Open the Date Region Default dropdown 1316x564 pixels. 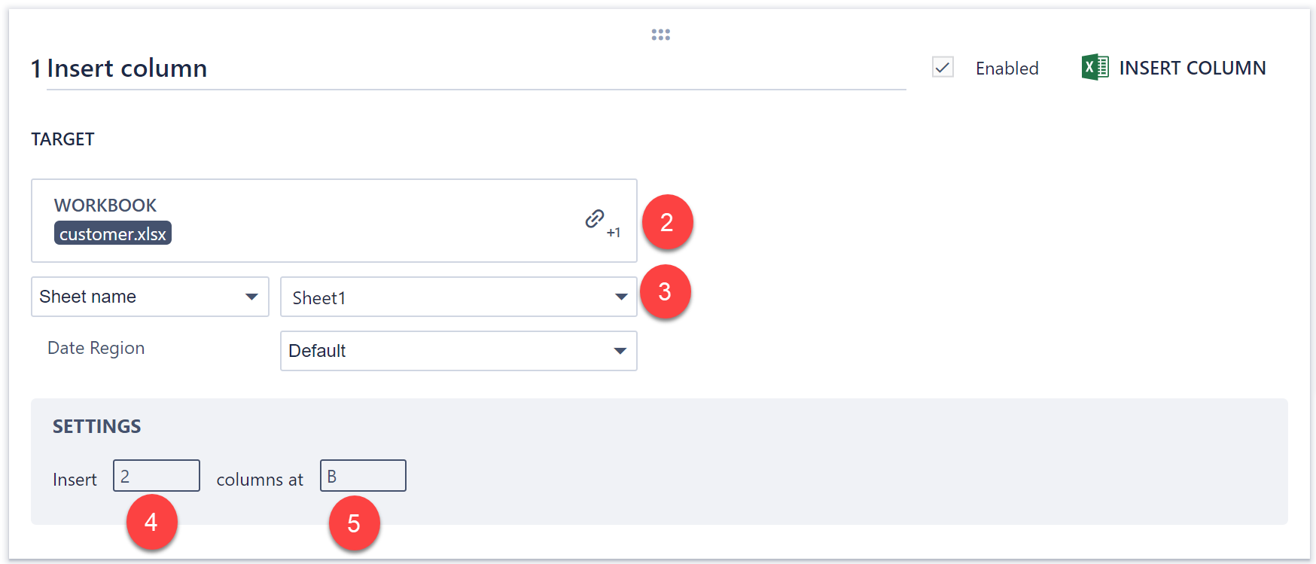pos(458,351)
